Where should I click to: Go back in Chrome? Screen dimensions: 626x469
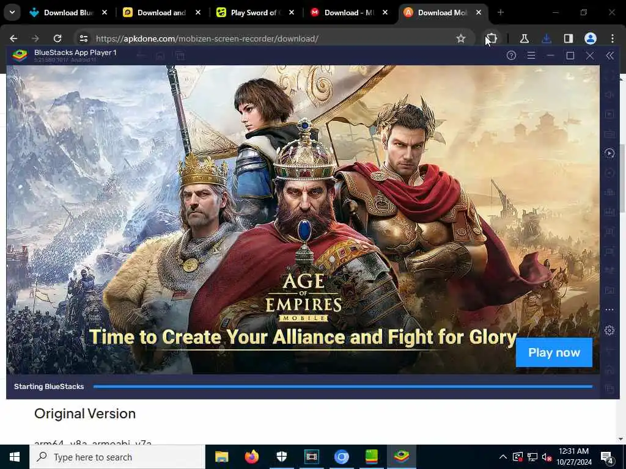[13, 38]
